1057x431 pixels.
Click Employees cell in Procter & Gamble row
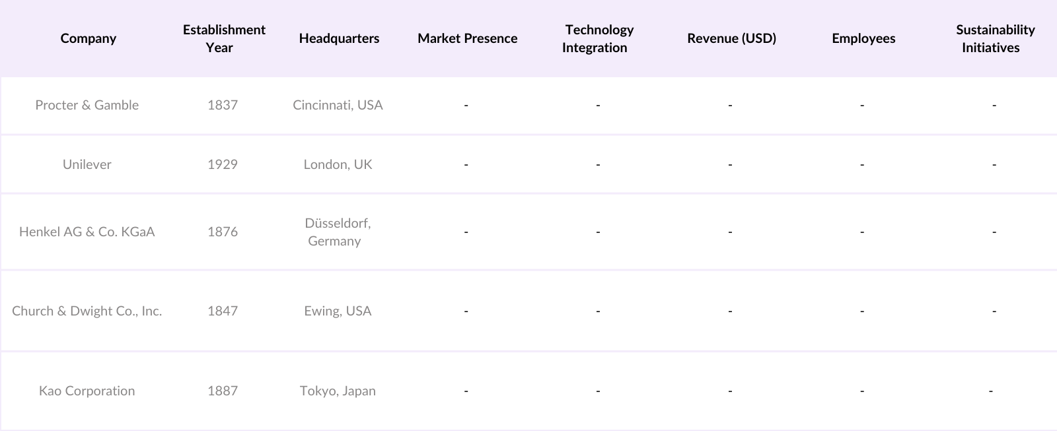[862, 105]
